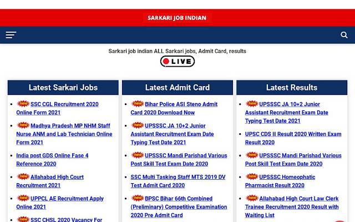Click the LIVE badge icon
Image resolution: width=355 pixels, height=222 pixels.
click(177, 62)
